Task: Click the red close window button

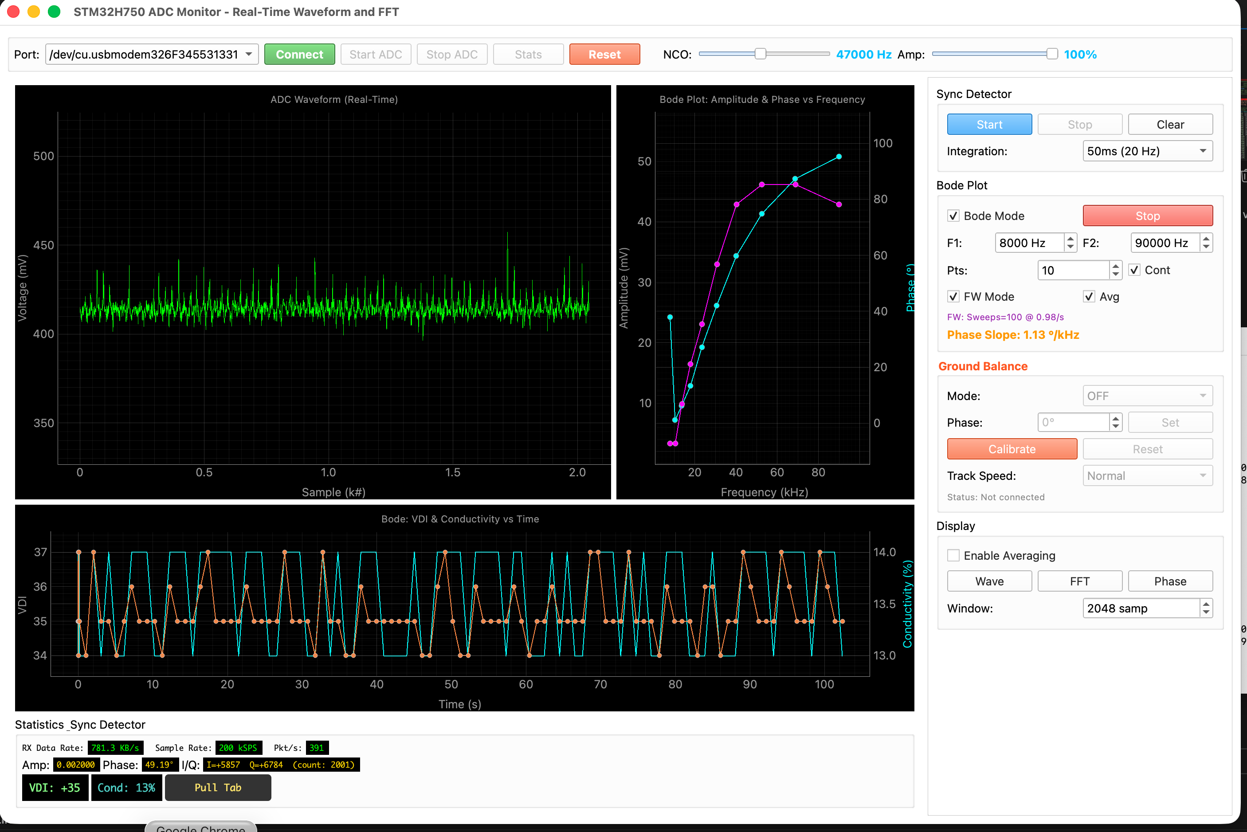Action: [x=14, y=12]
